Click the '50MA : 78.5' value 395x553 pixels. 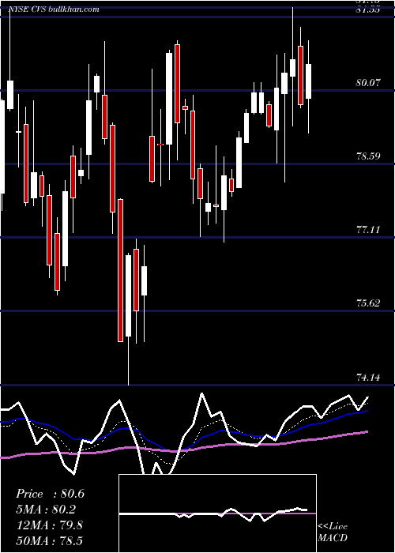(50, 540)
